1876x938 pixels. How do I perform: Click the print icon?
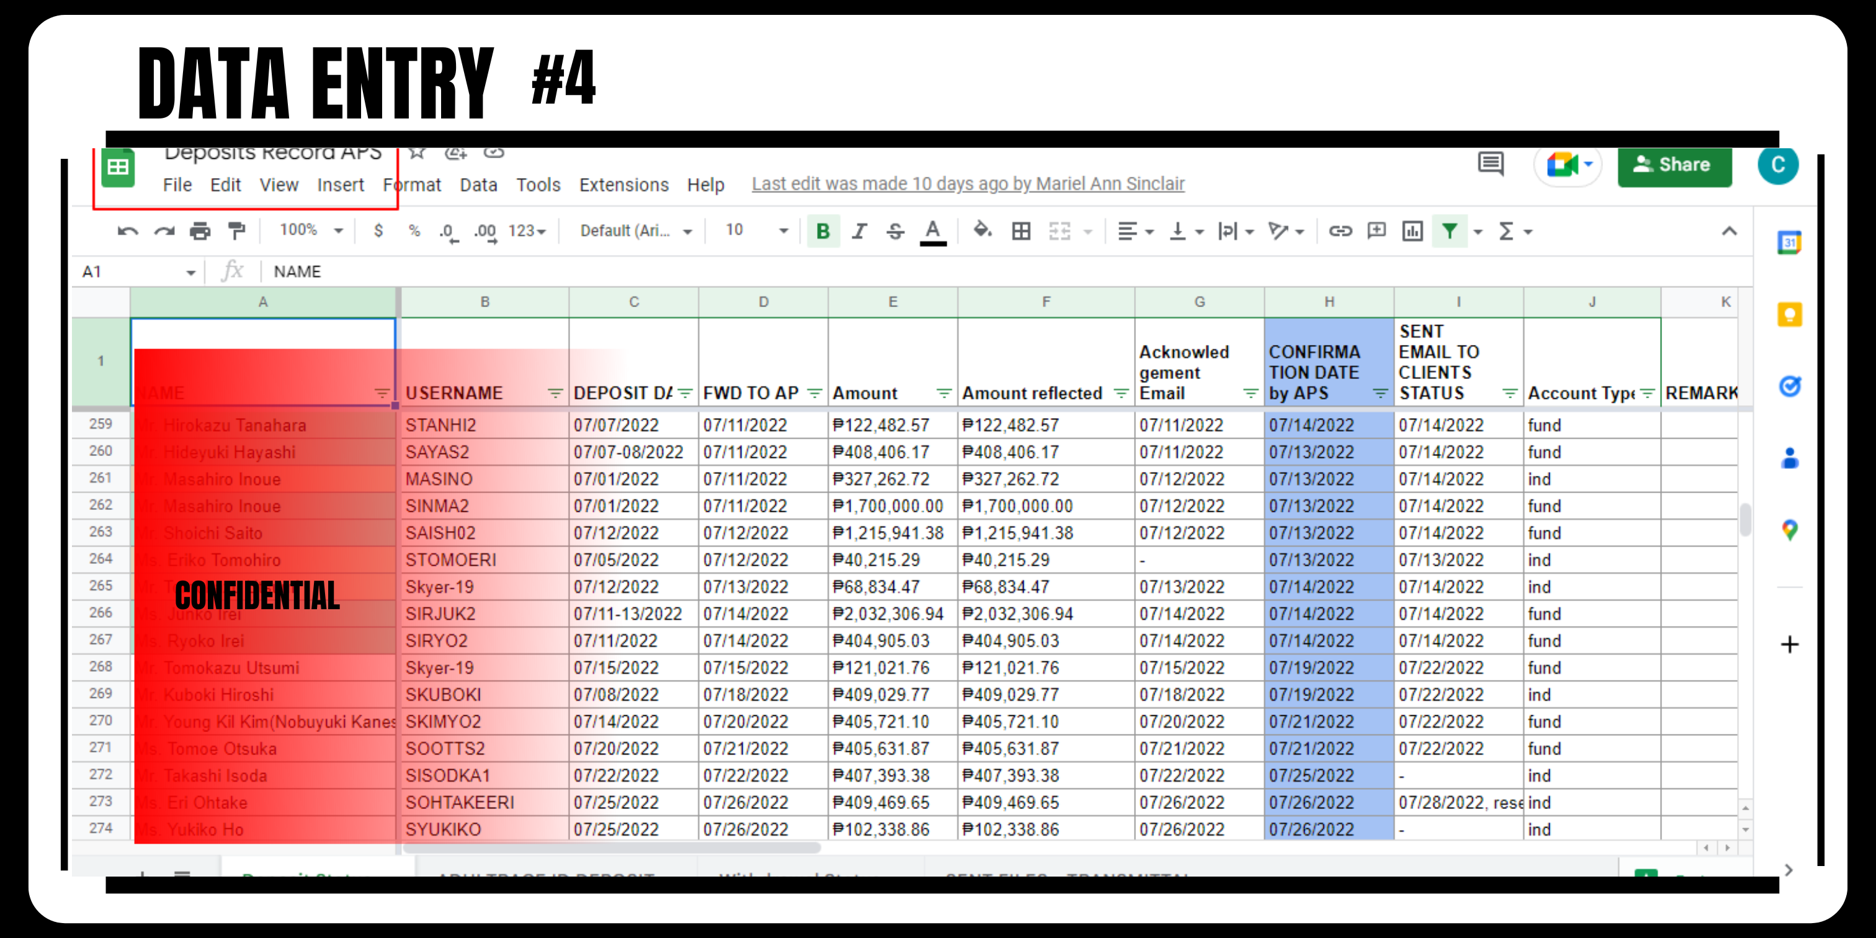click(200, 231)
